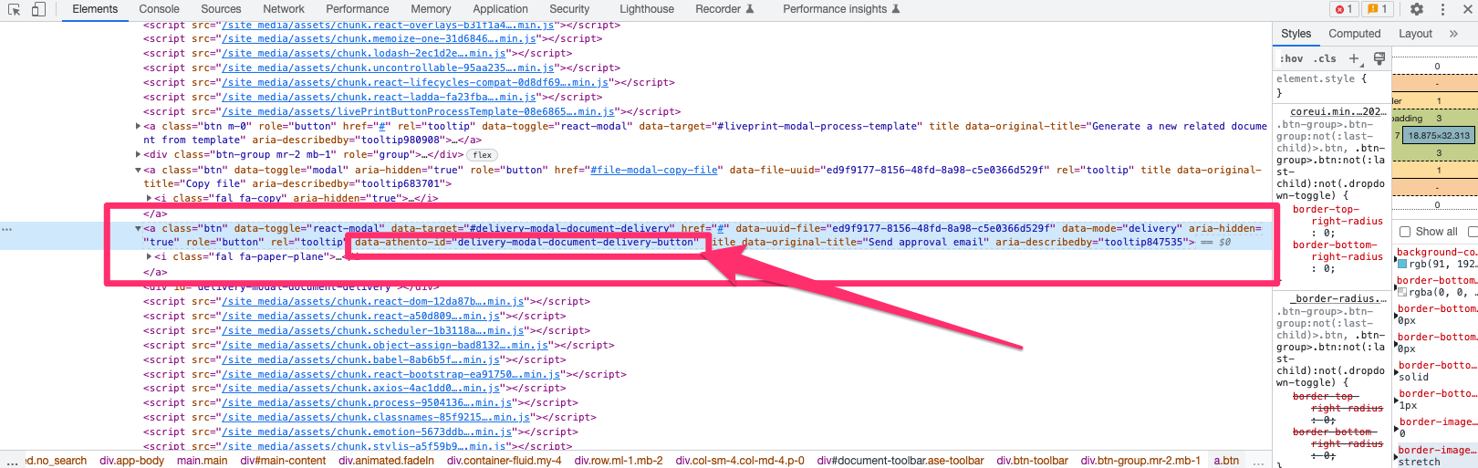Click the flex badge on btn-group div
The width and height of the screenshot is (1478, 468).
point(483,155)
